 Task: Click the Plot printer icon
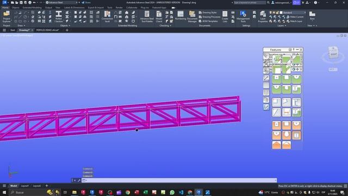coord(30,2)
